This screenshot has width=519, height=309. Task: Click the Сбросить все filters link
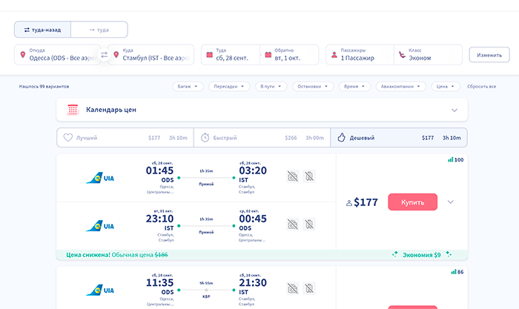click(481, 87)
